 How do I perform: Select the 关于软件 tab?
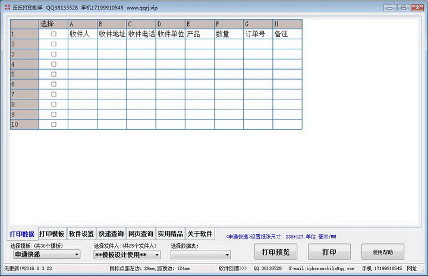(x=200, y=234)
